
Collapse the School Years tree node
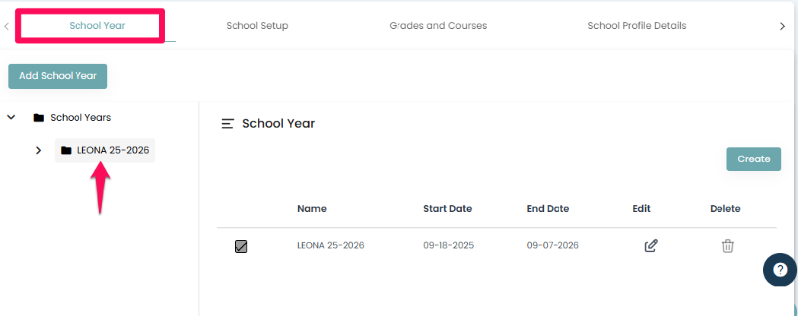point(11,118)
